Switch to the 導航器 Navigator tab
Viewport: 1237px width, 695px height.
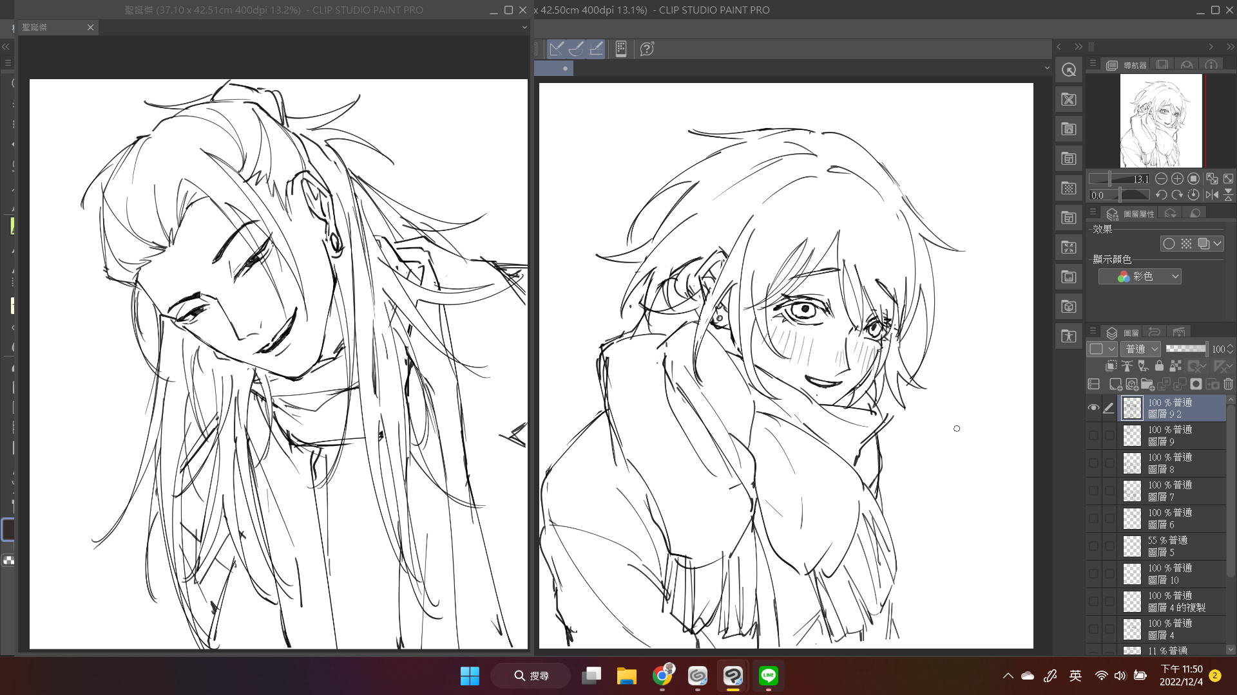tap(1126, 65)
